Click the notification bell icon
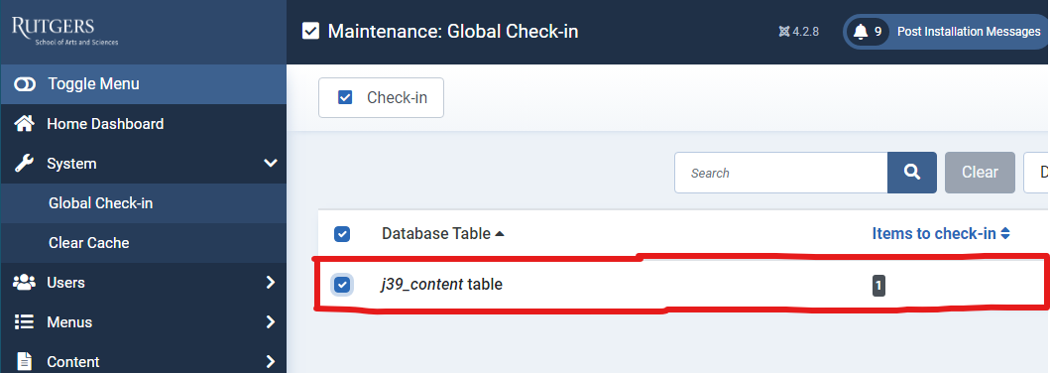Viewport: 1051px width, 373px height. coord(861,32)
